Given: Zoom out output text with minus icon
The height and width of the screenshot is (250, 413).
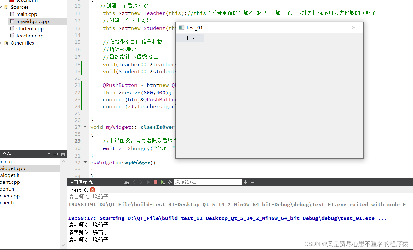Looking at the screenshot, I should (253, 182).
